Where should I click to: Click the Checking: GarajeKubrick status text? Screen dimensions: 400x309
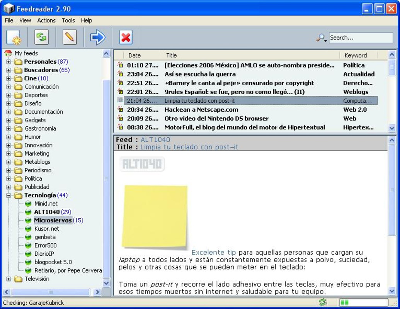pyautogui.click(x=33, y=302)
